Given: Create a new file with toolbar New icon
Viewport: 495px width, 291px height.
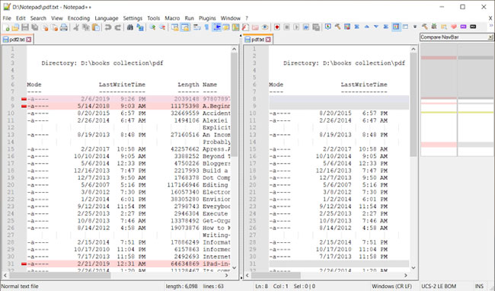Looking at the screenshot, I should 6,27.
